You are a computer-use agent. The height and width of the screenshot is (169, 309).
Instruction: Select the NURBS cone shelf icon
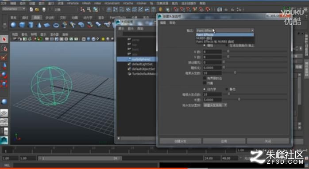click(x=39, y=25)
